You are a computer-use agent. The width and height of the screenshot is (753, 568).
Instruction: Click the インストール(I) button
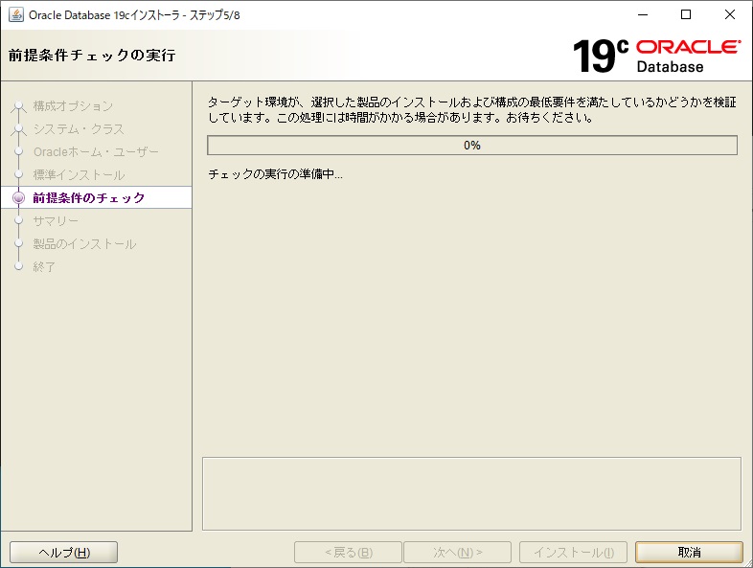point(574,552)
